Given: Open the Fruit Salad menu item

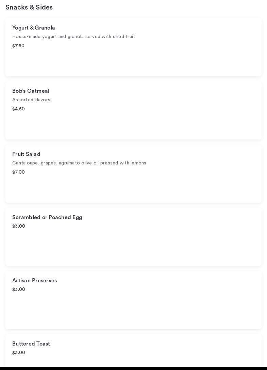Looking at the screenshot, I should pyautogui.click(x=26, y=154).
